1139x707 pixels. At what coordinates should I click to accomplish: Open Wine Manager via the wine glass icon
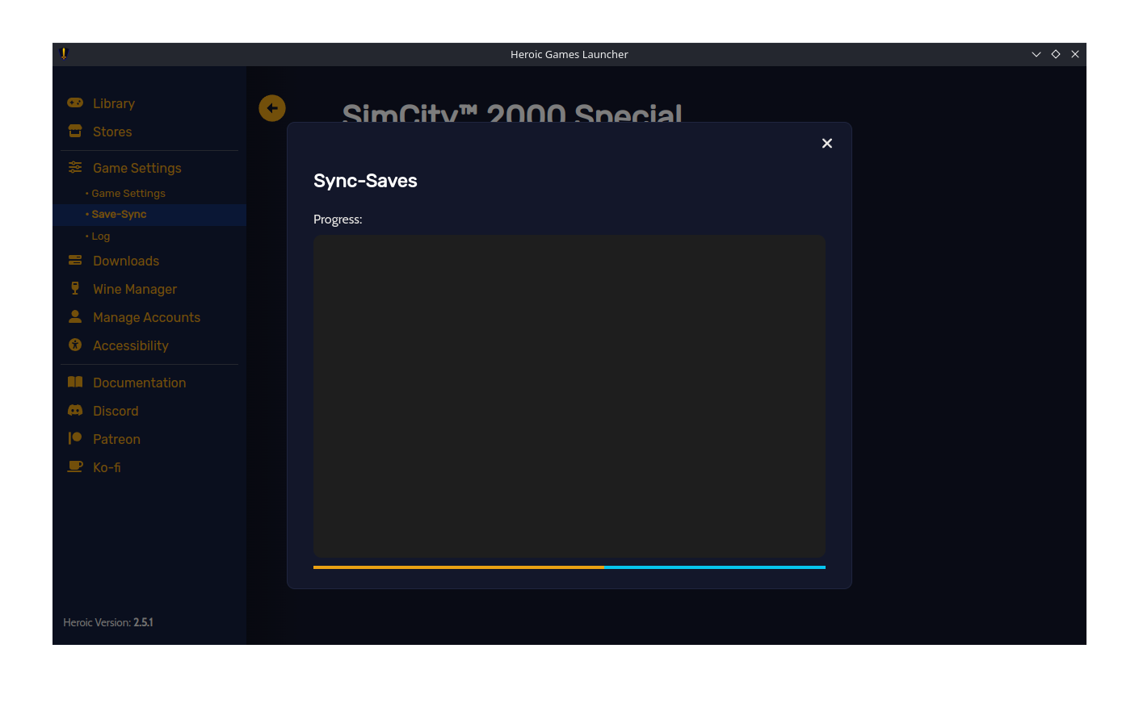(75, 288)
